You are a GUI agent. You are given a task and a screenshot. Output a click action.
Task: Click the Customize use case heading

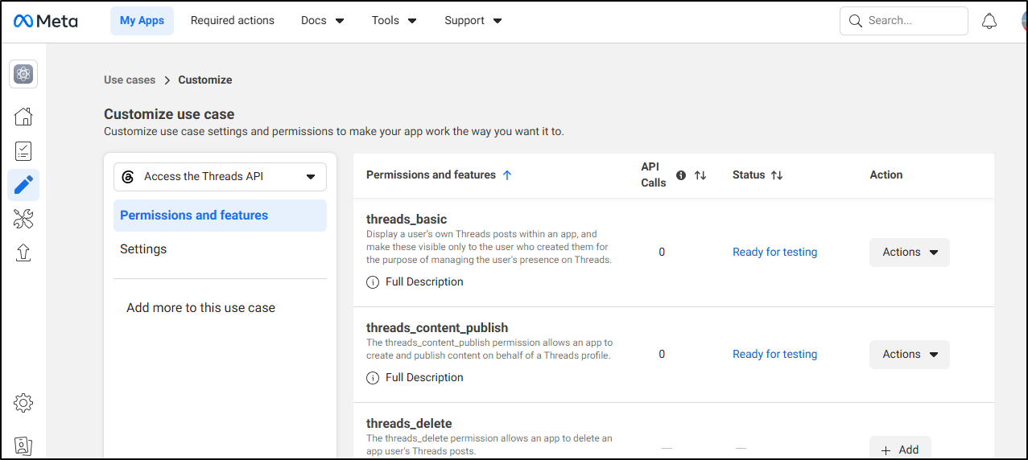[169, 114]
